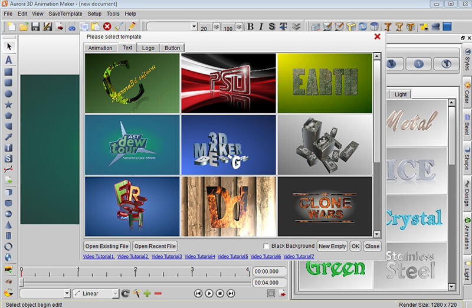Open Video Tutorial4 link
The image size is (472, 308).
tap(200, 257)
